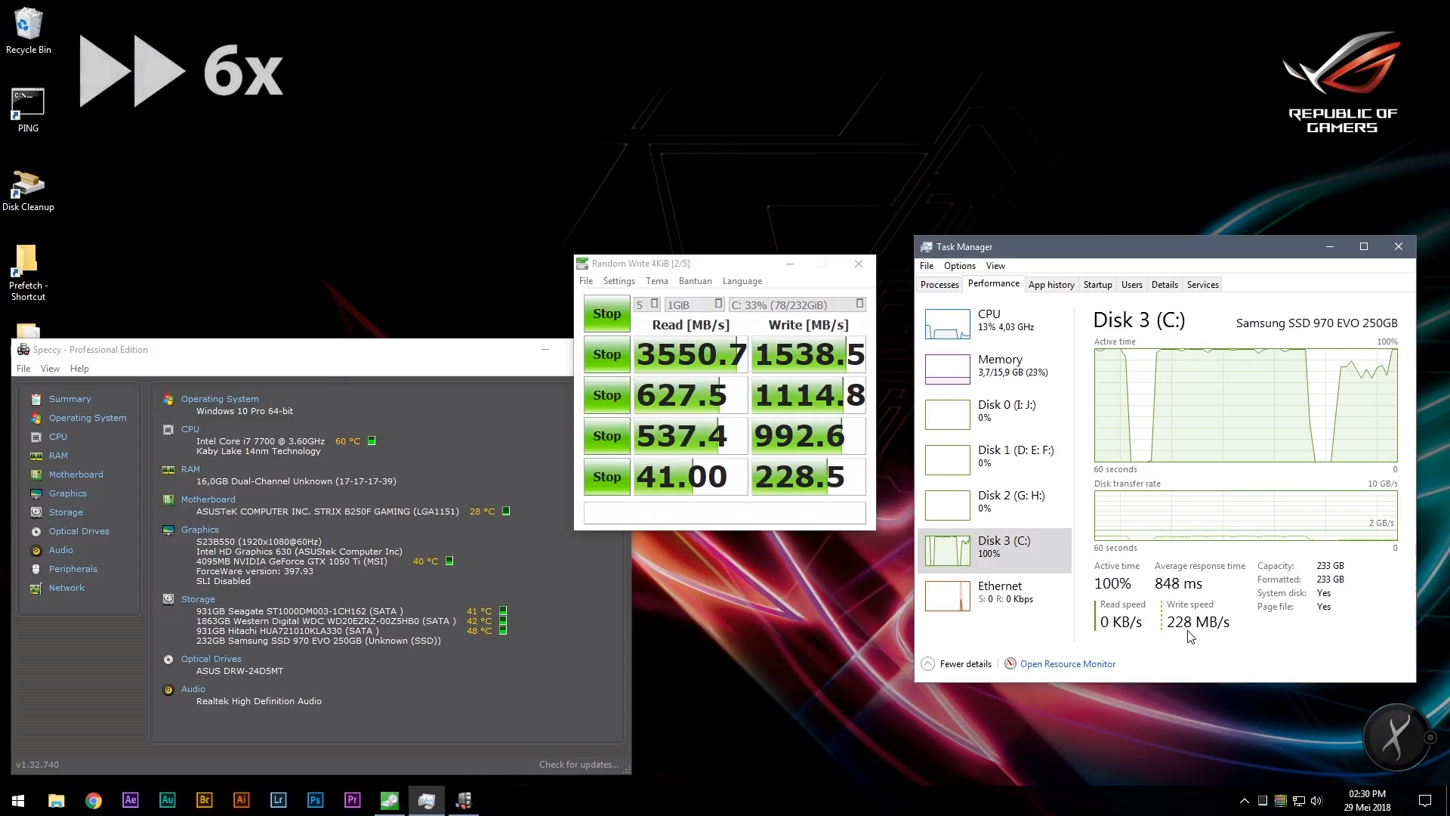Click the CPU temperature indicator in Speccy
Viewport: 1450px width, 816px height.
tap(372, 441)
